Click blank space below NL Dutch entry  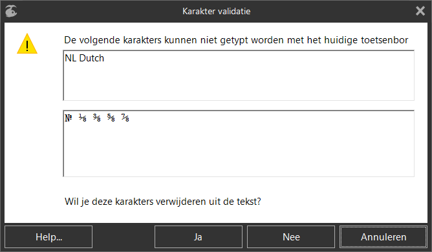[239, 83]
